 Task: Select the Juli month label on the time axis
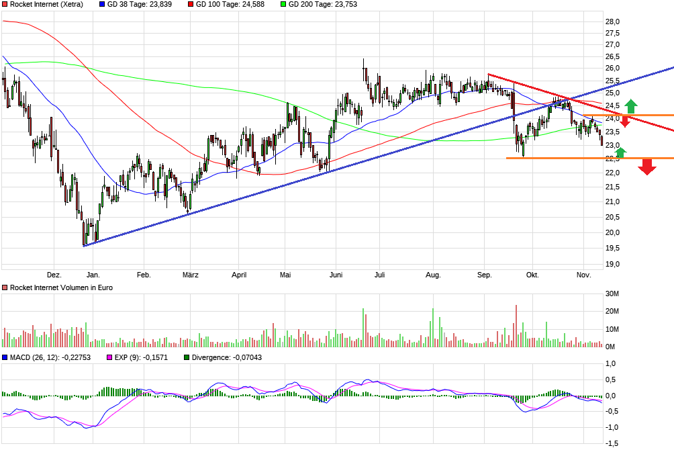click(379, 275)
